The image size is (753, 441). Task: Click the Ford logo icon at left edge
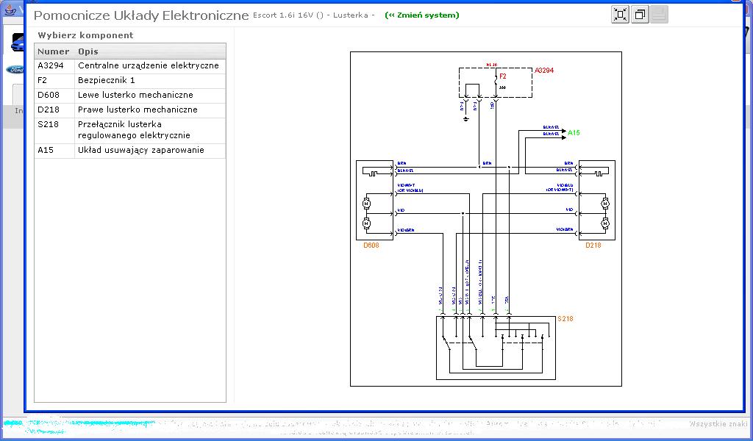(13, 70)
